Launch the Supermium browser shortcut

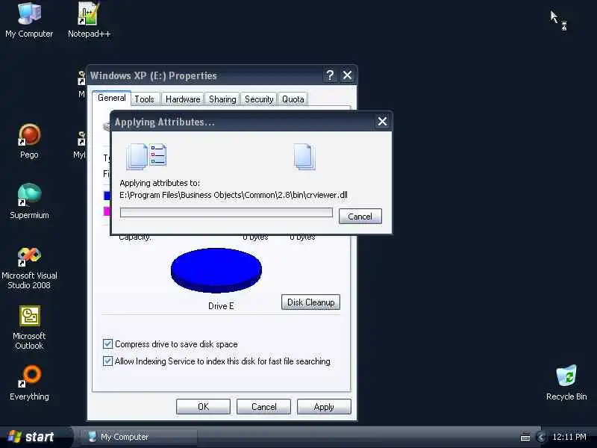(x=29, y=201)
